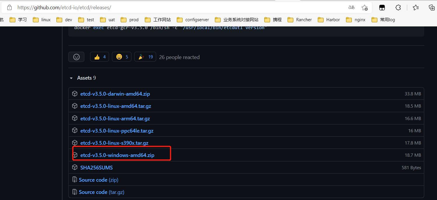Open the black Tampermonkey-style extension icon
The width and height of the screenshot is (437, 200).
[x=382, y=8]
